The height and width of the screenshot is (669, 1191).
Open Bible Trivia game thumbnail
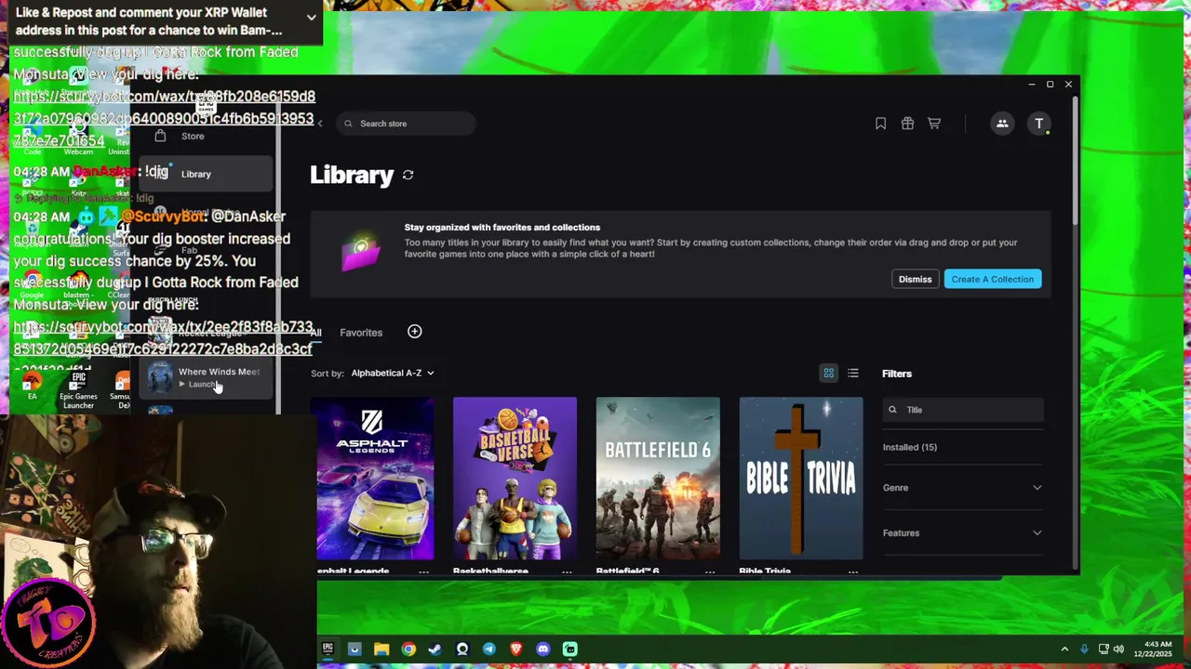pos(801,479)
